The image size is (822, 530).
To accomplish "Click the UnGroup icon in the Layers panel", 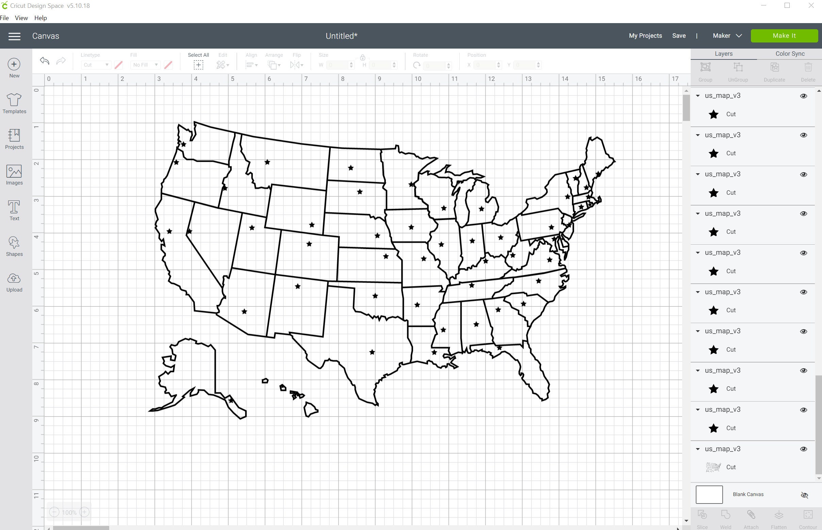I will [738, 71].
